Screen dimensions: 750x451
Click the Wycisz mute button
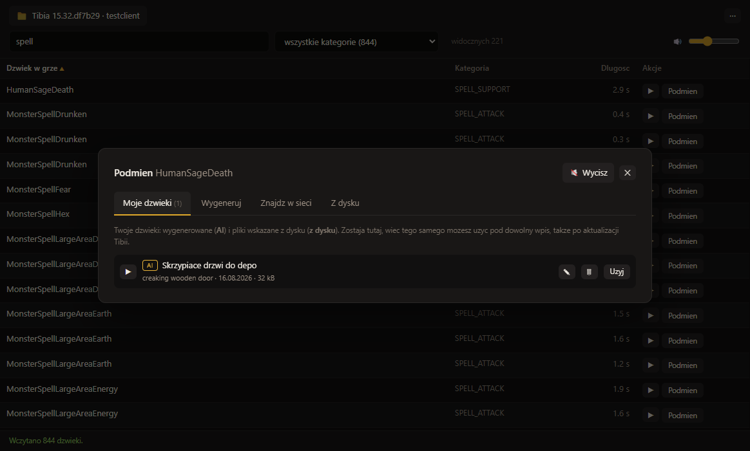tap(588, 172)
